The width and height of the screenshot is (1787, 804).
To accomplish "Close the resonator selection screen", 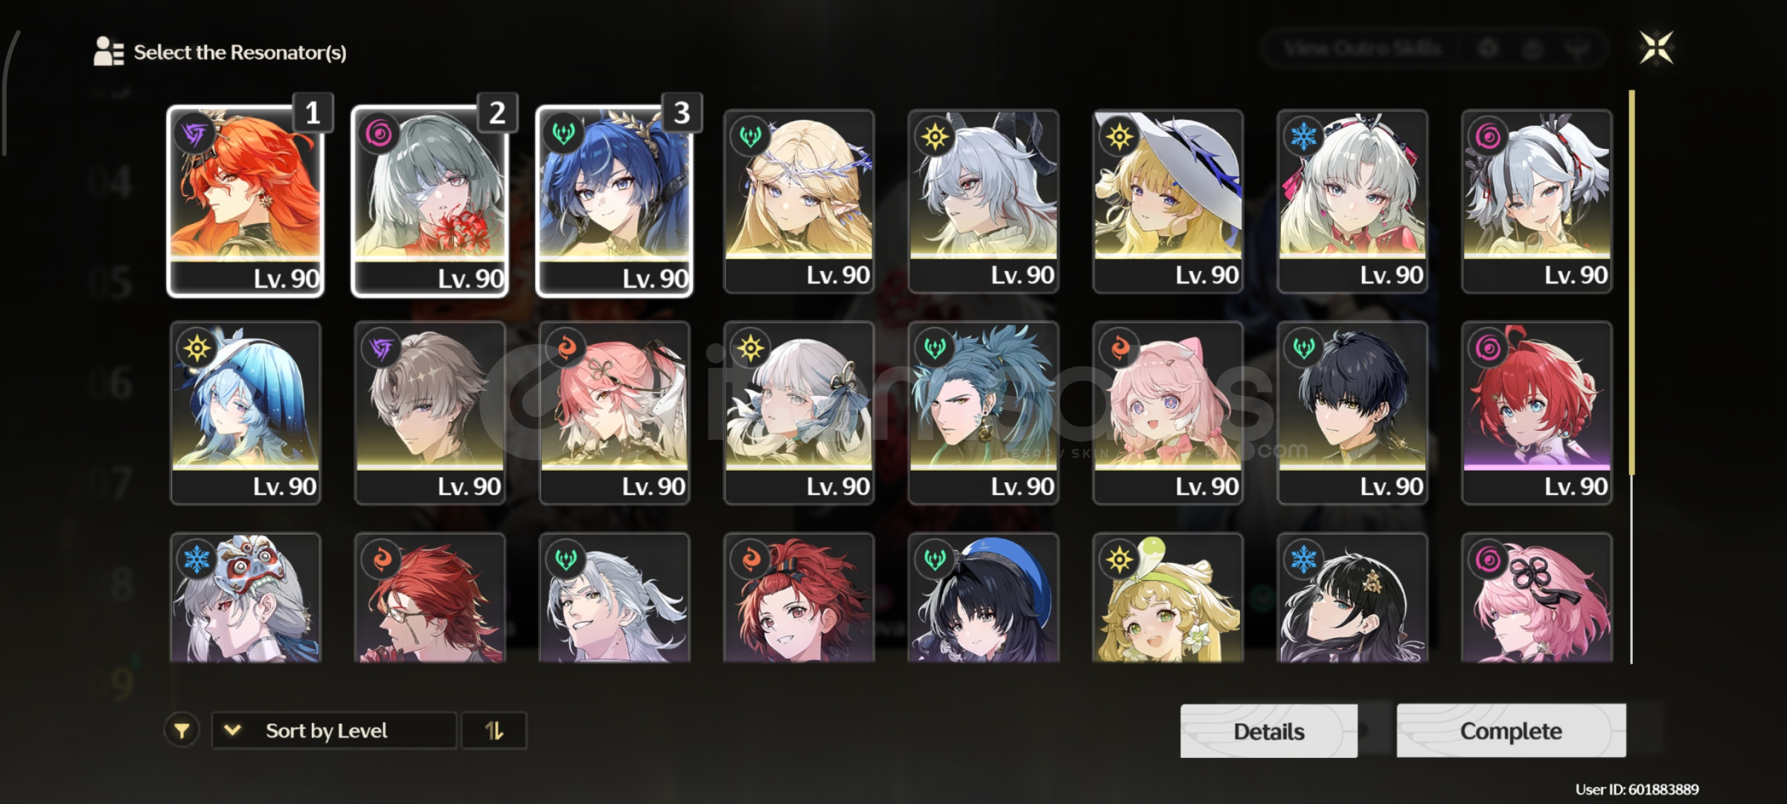I will click(1656, 48).
